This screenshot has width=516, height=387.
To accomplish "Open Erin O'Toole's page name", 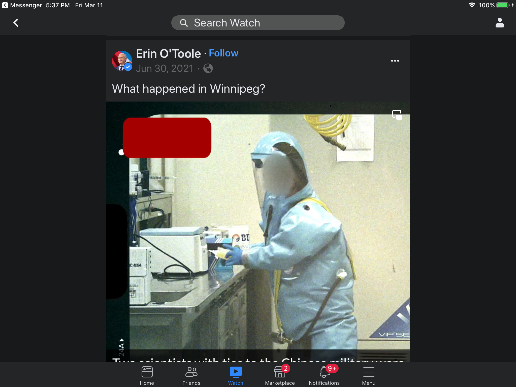I will tap(168, 54).
